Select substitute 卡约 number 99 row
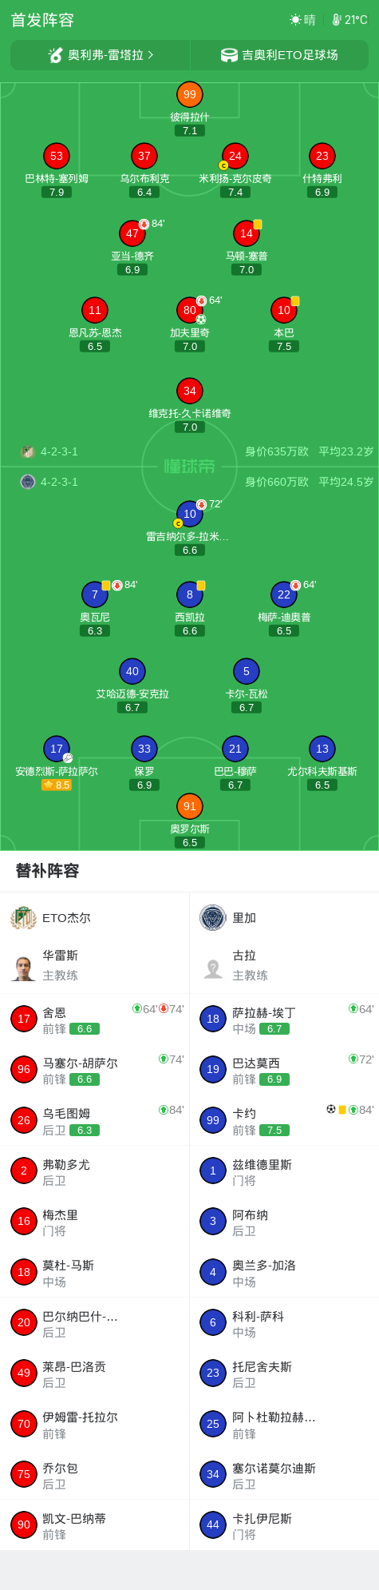The width and height of the screenshot is (379, 1590). 284,1120
